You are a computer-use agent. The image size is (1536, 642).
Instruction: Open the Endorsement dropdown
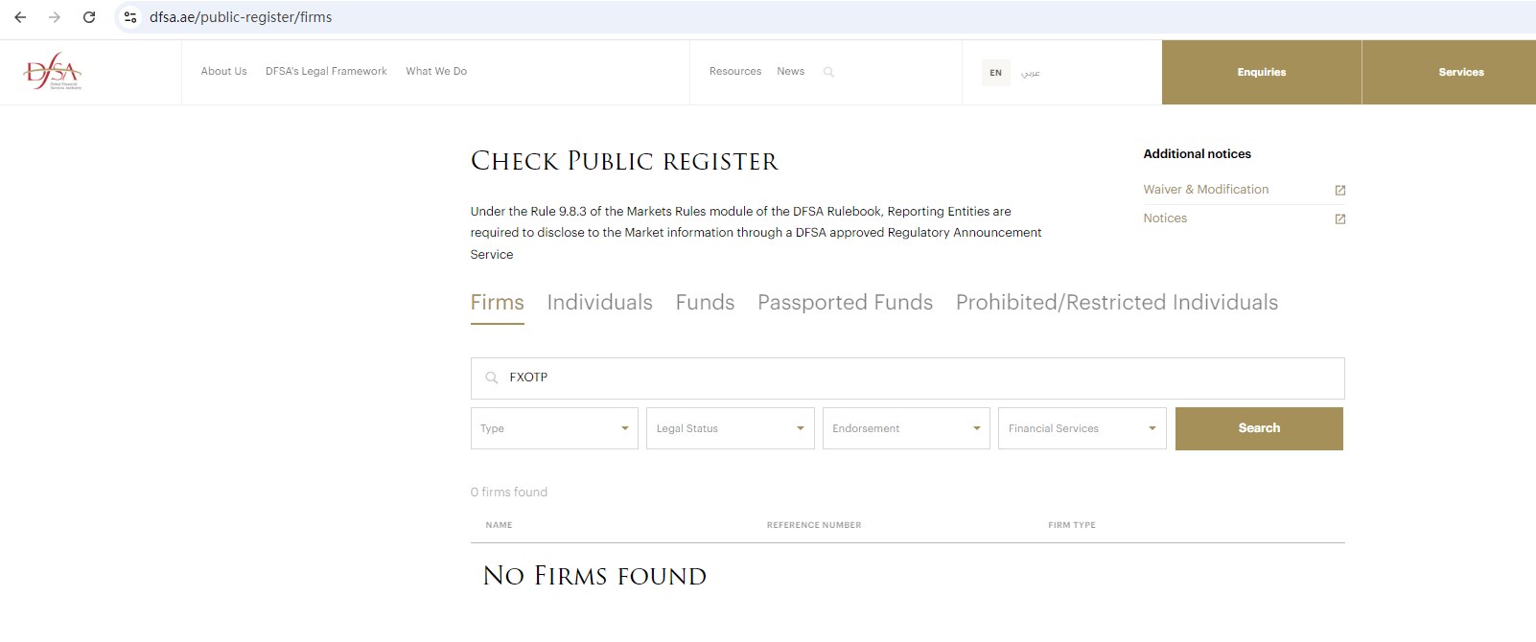[905, 428]
